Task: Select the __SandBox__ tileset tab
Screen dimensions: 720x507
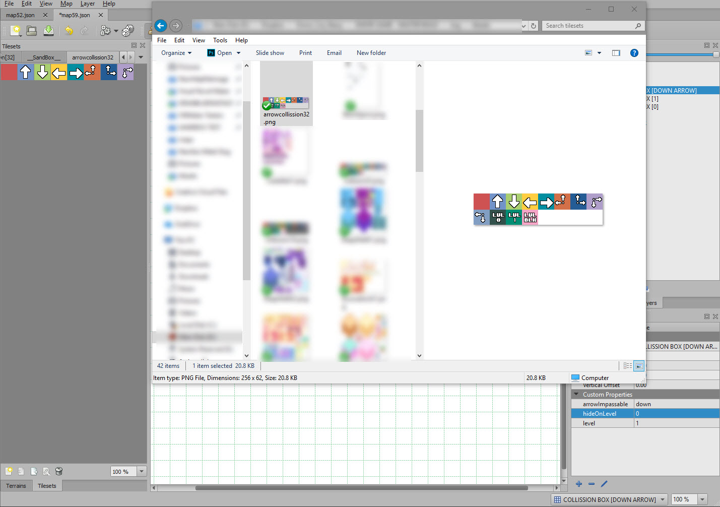Action: tap(44, 57)
